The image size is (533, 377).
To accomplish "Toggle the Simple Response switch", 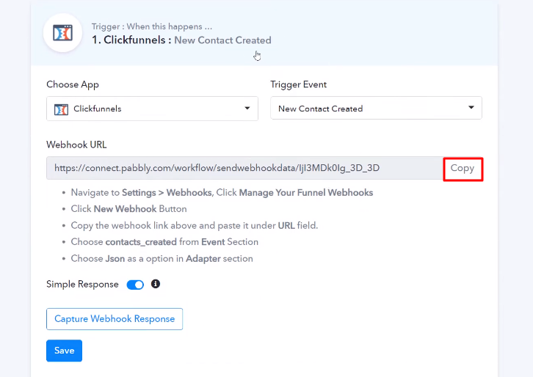I will point(135,285).
